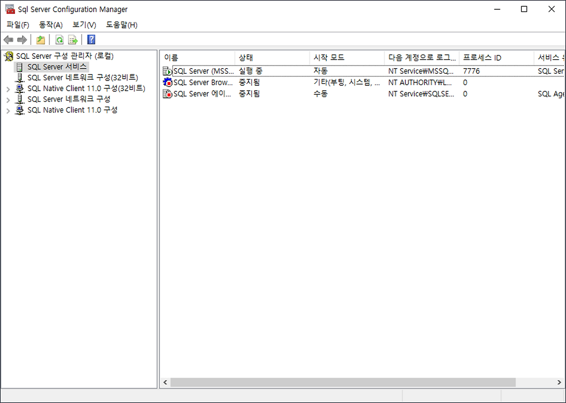Expand SQL Native Client 11.0 구성(32비트) node
This screenshot has height=403, width=566.
(8, 88)
